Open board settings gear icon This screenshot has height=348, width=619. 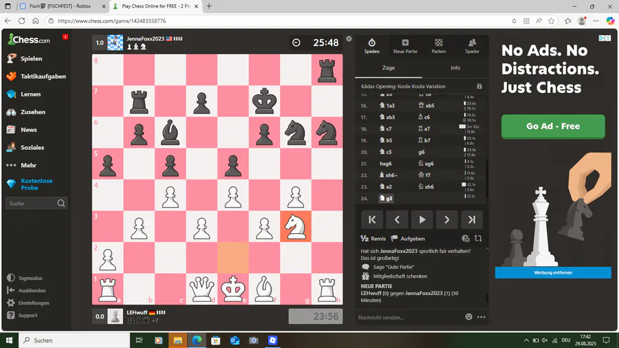349,39
